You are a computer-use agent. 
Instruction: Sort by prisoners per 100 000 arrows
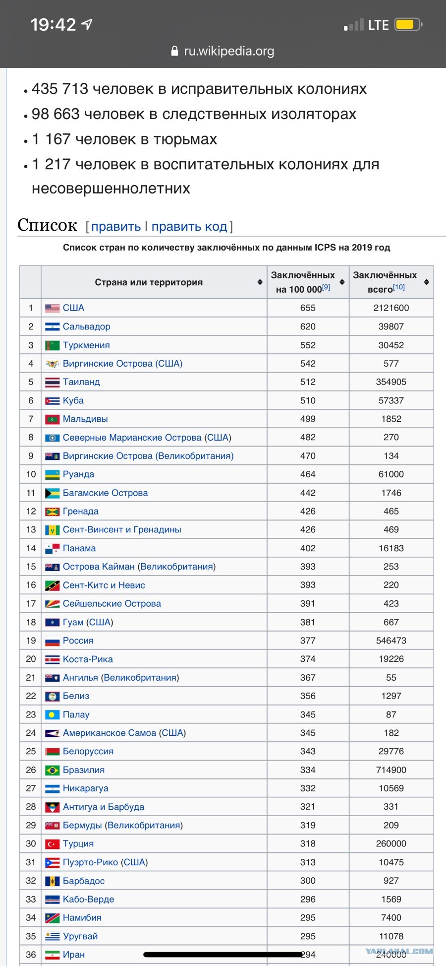coord(342,282)
